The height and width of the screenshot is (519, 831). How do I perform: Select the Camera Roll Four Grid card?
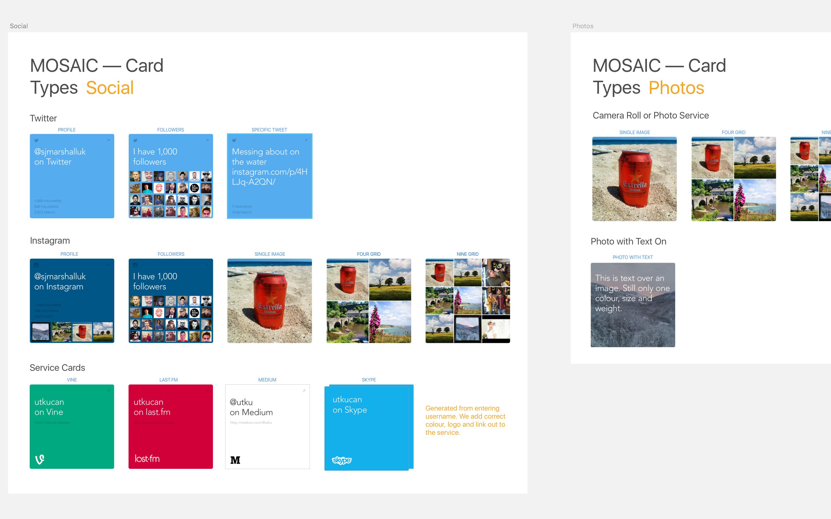pyautogui.click(x=733, y=179)
